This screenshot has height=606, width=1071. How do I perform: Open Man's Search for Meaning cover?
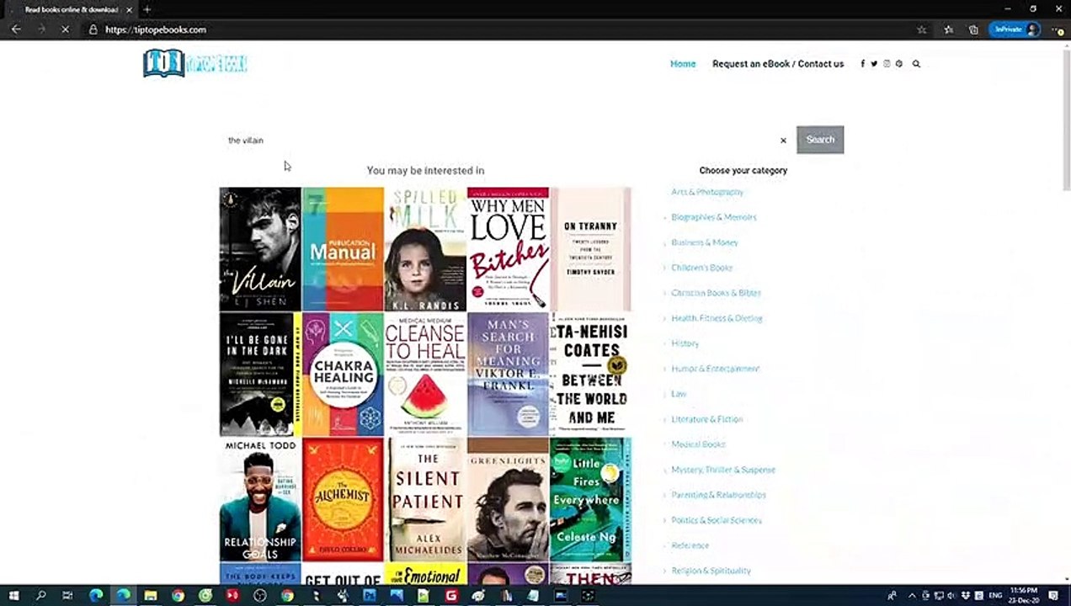(x=508, y=375)
